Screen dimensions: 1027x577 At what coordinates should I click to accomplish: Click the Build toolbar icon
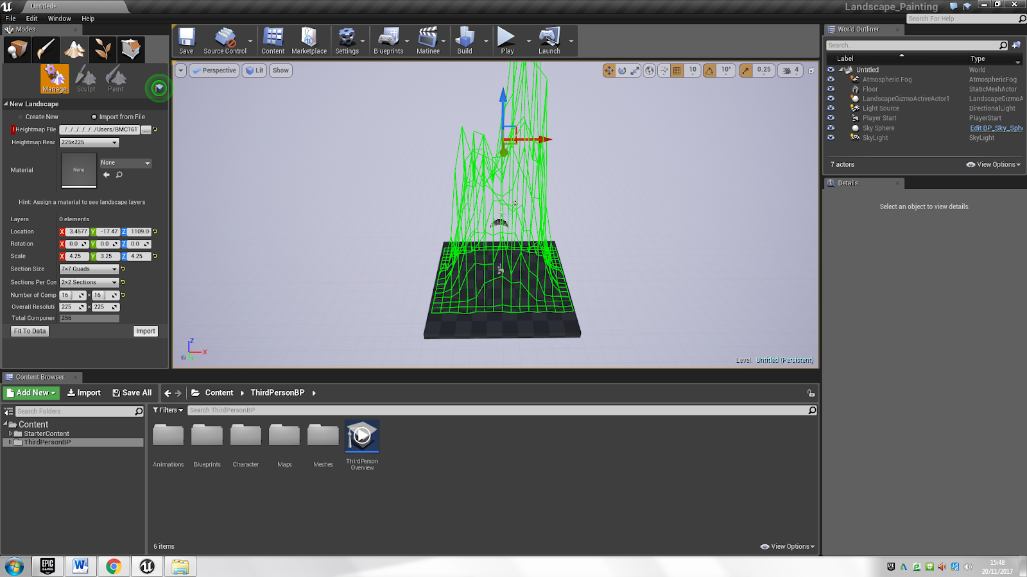[x=465, y=41]
